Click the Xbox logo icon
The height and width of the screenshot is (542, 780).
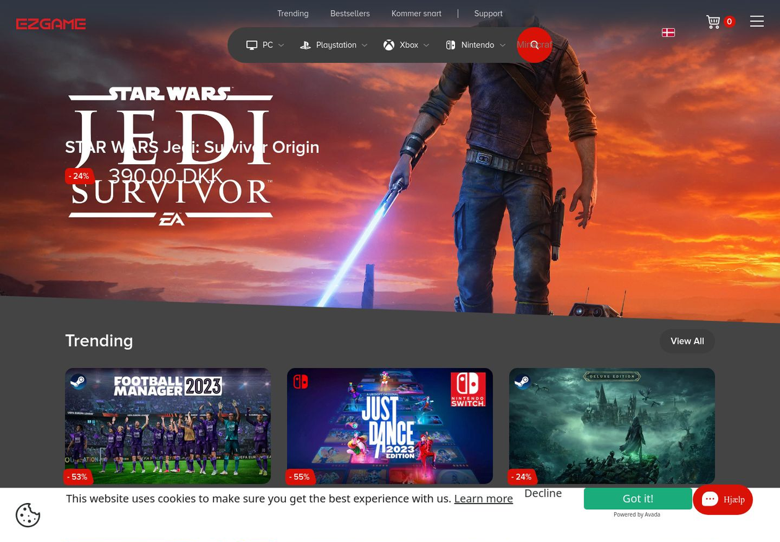point(389,45)
